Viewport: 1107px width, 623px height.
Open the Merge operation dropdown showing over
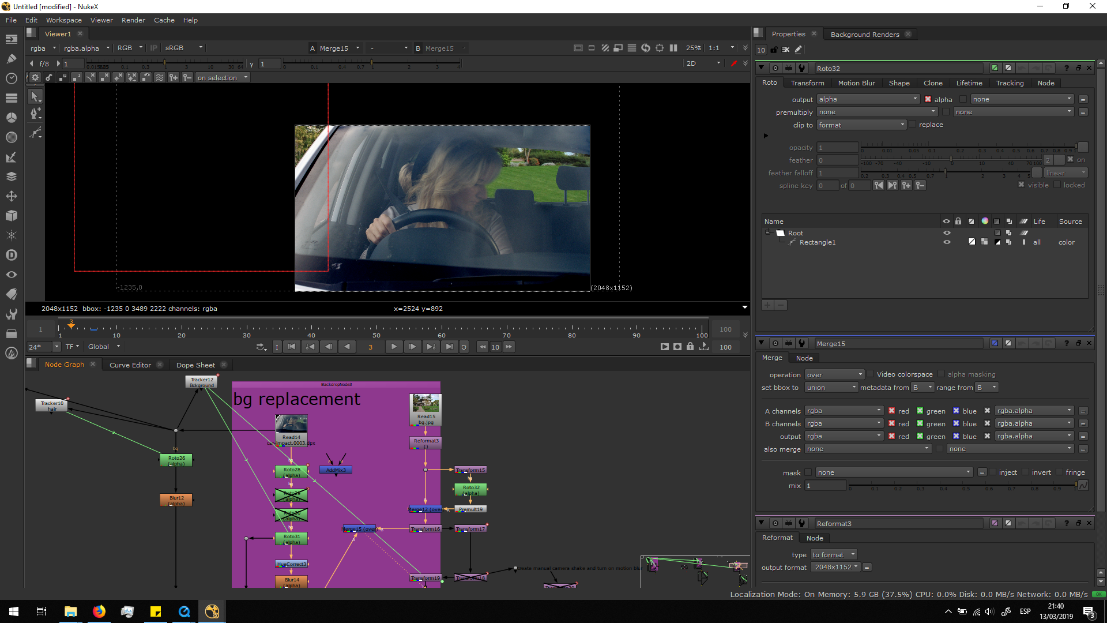834,374
